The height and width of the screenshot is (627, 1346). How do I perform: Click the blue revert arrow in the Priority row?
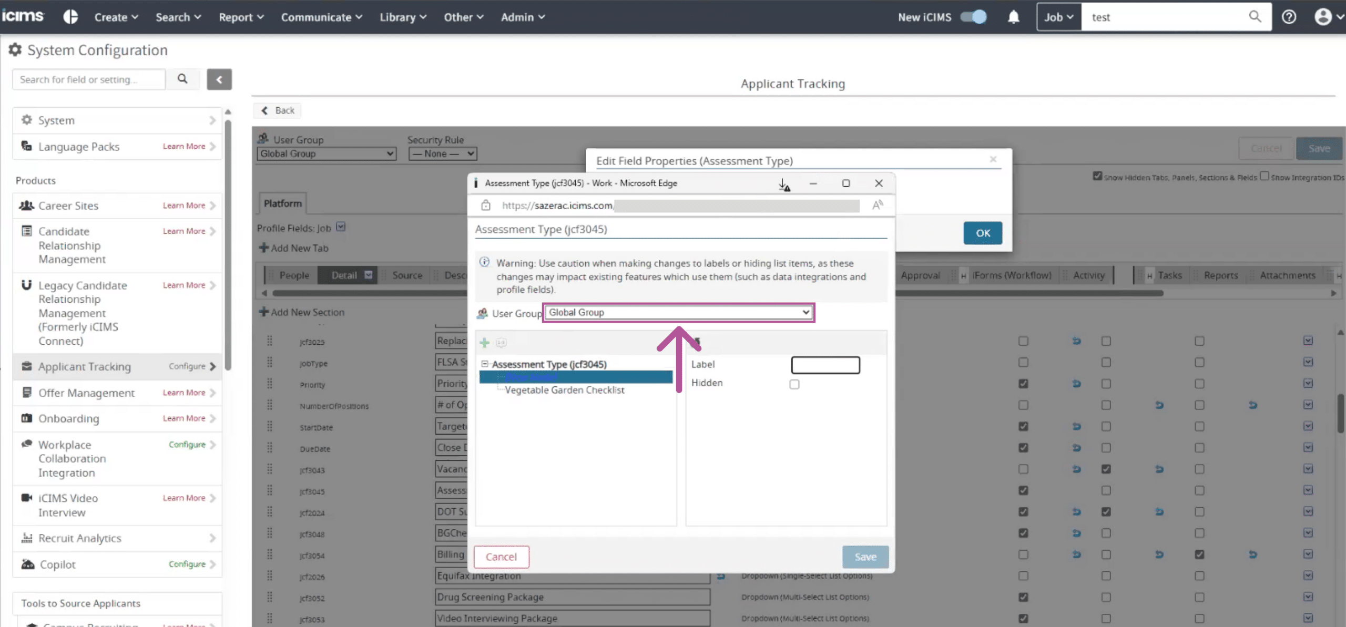click(1076, 384)
